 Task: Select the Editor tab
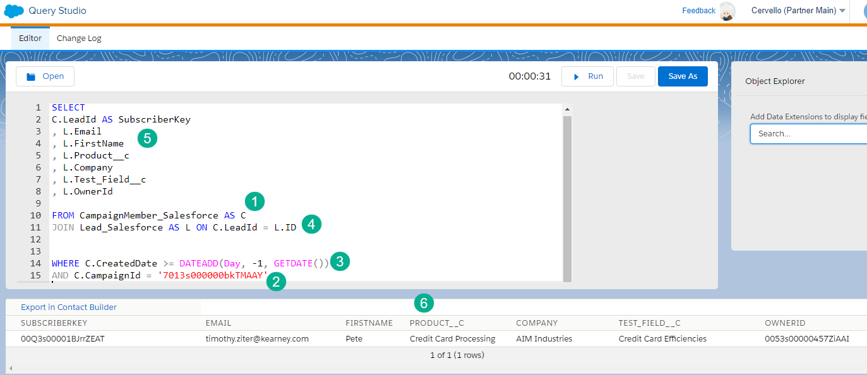pyautogui.click(x=30, y=38)
